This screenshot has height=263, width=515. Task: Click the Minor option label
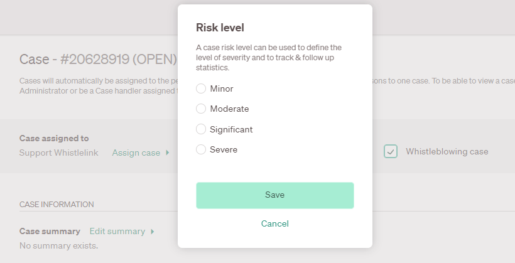coord(222,89)
